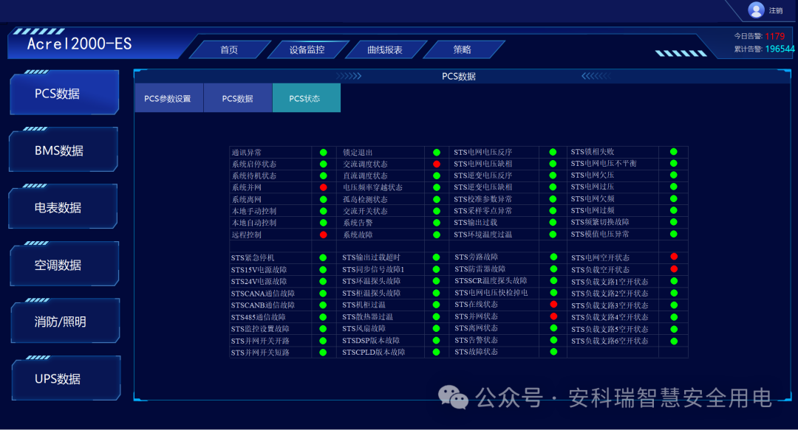Screen dimensions: 798x430
Task: Select the PCS数据 sub-tab
Action: (x=238, y=98)
